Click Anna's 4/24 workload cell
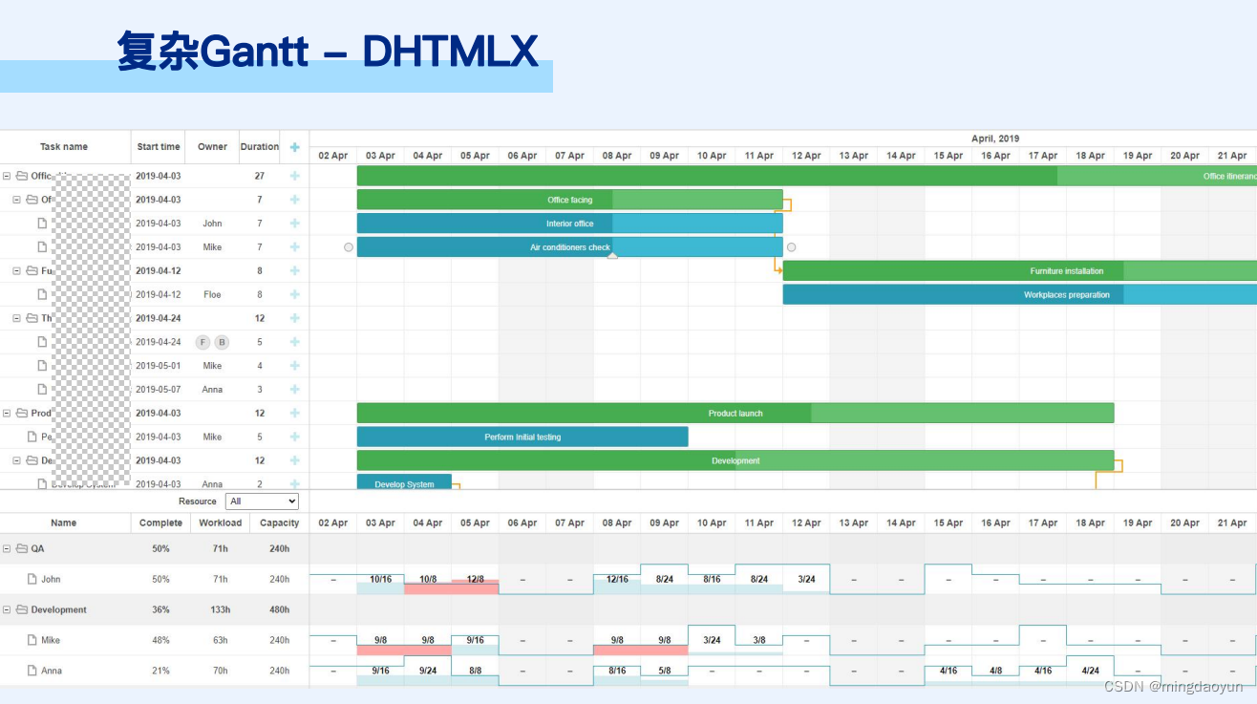The height and width of the screenshot is (704, 1257). pos(1091,671)
